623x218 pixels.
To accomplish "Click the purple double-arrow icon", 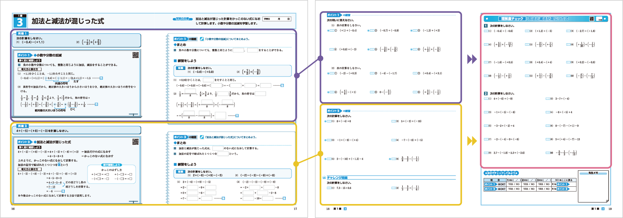I will (x=472, y=59).
